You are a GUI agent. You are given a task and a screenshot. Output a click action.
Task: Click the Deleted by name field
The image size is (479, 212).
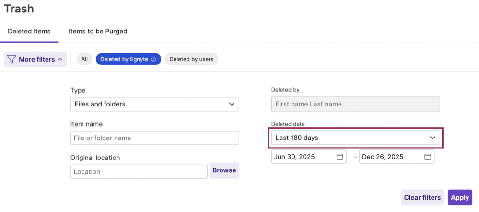(x=355, y=104)
